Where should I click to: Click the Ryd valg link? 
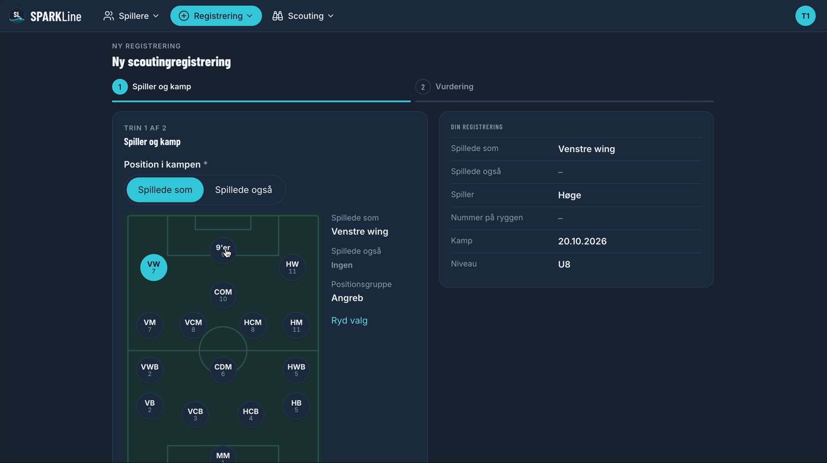click(x=349, y=320)
